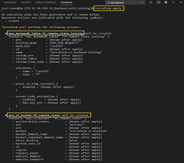Click 'Terraform will perform the following actions' line
This screenshot has height=163, width=184.
pyautogui.click(x=41, y=27)
